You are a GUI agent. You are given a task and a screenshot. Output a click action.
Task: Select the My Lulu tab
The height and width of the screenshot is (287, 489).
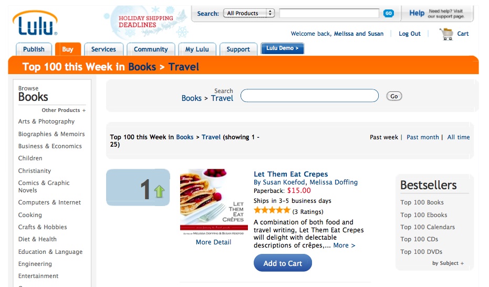[x=197, y=49]
